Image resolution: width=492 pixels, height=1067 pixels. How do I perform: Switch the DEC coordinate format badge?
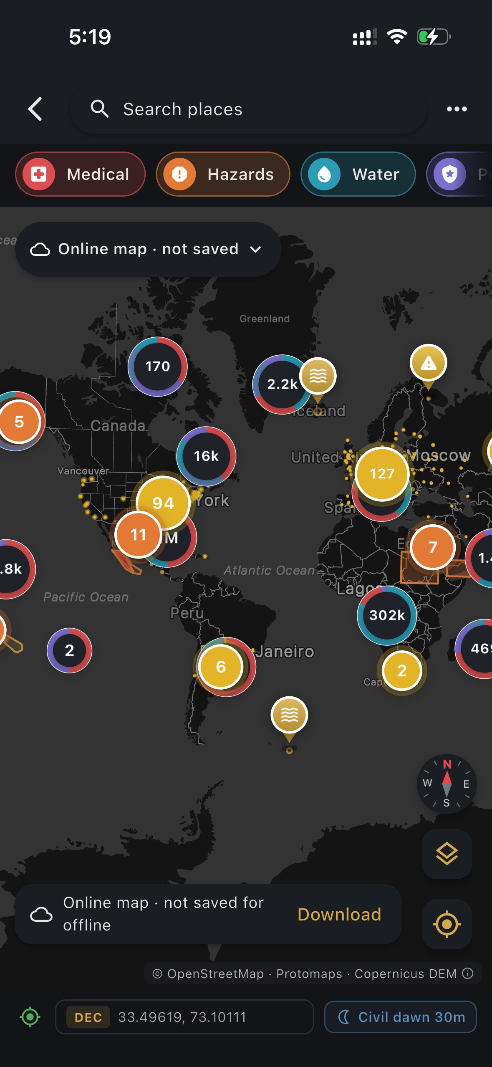(x=88, y=1017)
